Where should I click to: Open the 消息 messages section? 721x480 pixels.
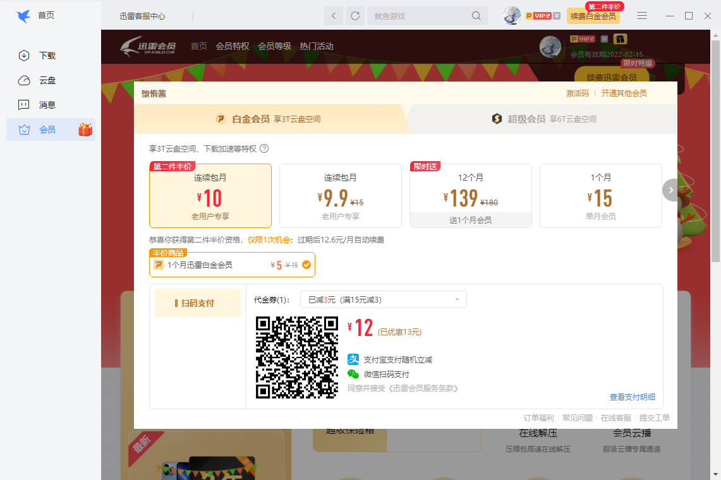click(x=37, y=105)
